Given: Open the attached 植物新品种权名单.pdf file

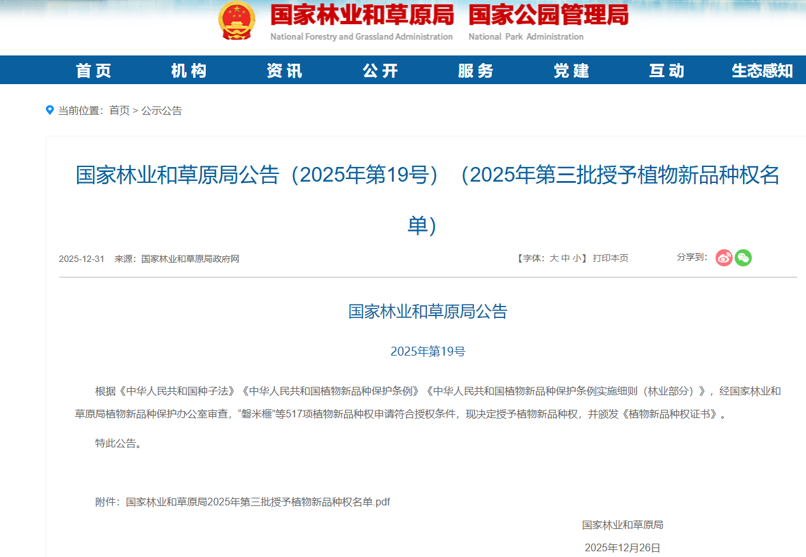Looking at the screenshot, I should [x=257, y=502].
